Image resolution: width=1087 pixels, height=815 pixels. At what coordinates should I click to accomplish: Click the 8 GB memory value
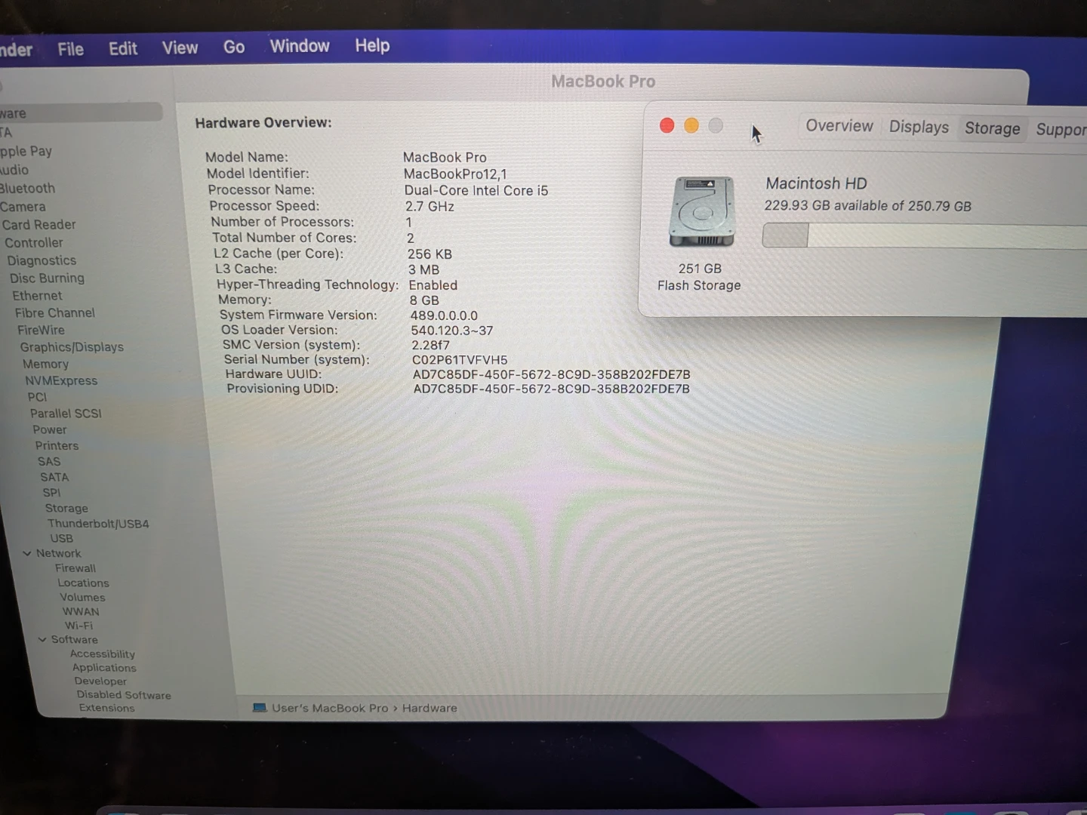click(424, 300)
